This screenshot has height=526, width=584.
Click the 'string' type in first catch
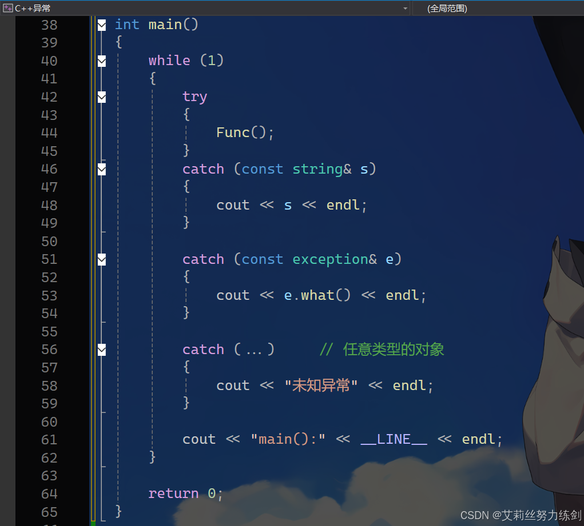(x=317, y=169)
